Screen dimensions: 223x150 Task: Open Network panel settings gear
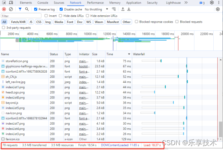click(x=218, y=9)
